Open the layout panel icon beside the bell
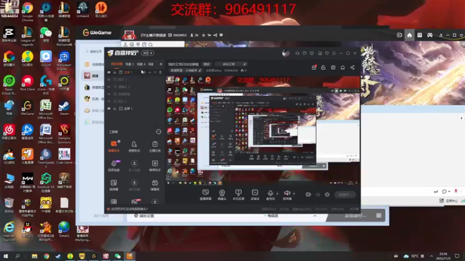Image resolution: width=465 pixels, height=261 pixels. tap(333, 67)
